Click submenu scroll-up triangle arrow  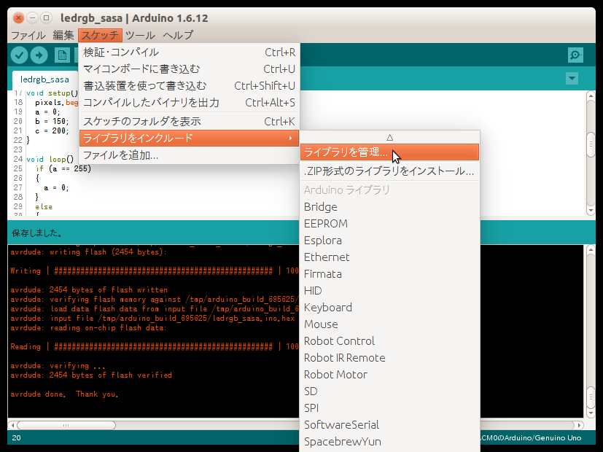coord(389,137)
